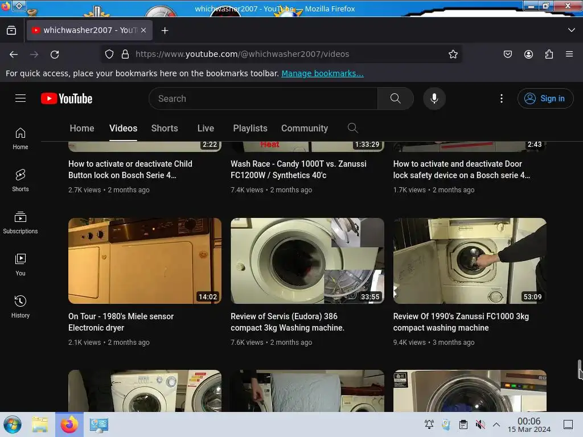Save page to Pocket

tap(507, 54)
